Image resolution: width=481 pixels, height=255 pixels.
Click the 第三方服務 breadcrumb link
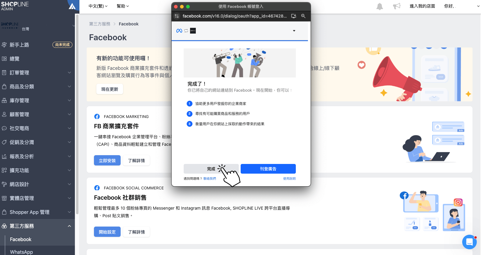[100, 24]
